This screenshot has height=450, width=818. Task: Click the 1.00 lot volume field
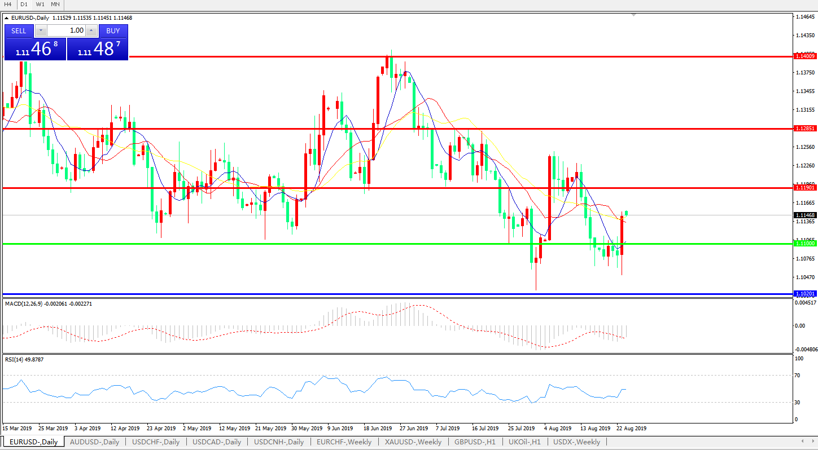coord(66,31)
